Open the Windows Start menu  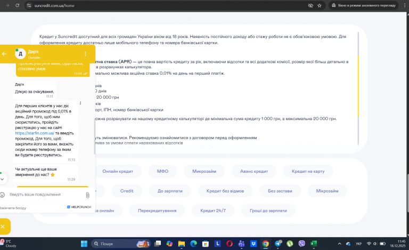[84, 244]
